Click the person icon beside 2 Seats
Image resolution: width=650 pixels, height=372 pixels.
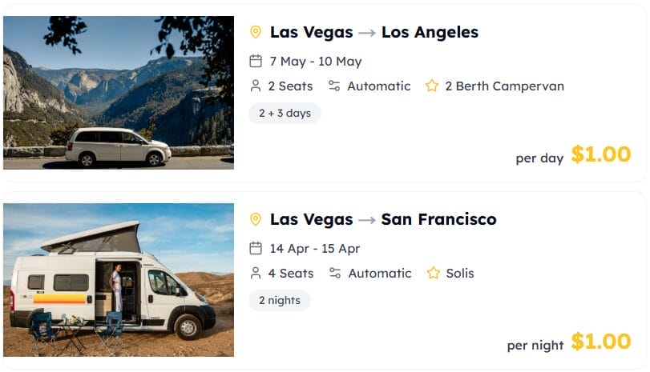256,86
